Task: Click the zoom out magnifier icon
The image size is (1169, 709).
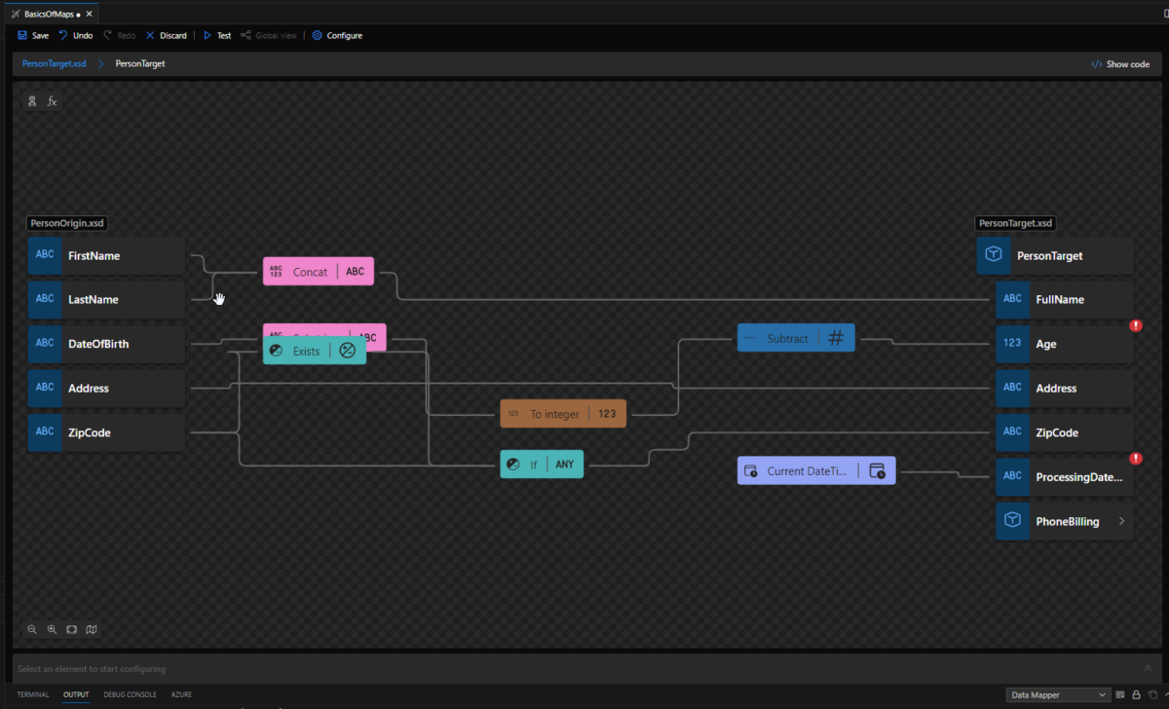Action: (x=32, y=630)
